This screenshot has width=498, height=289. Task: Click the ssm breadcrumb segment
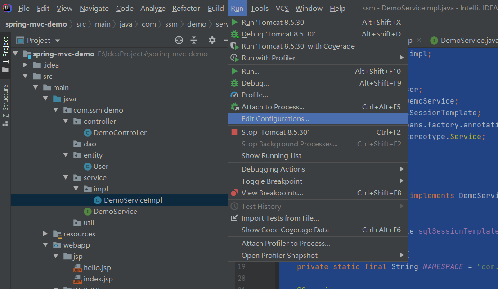click(171, 24)
